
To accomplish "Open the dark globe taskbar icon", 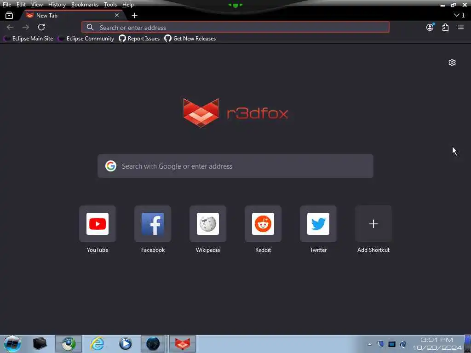I will click(x=153, y=344).
